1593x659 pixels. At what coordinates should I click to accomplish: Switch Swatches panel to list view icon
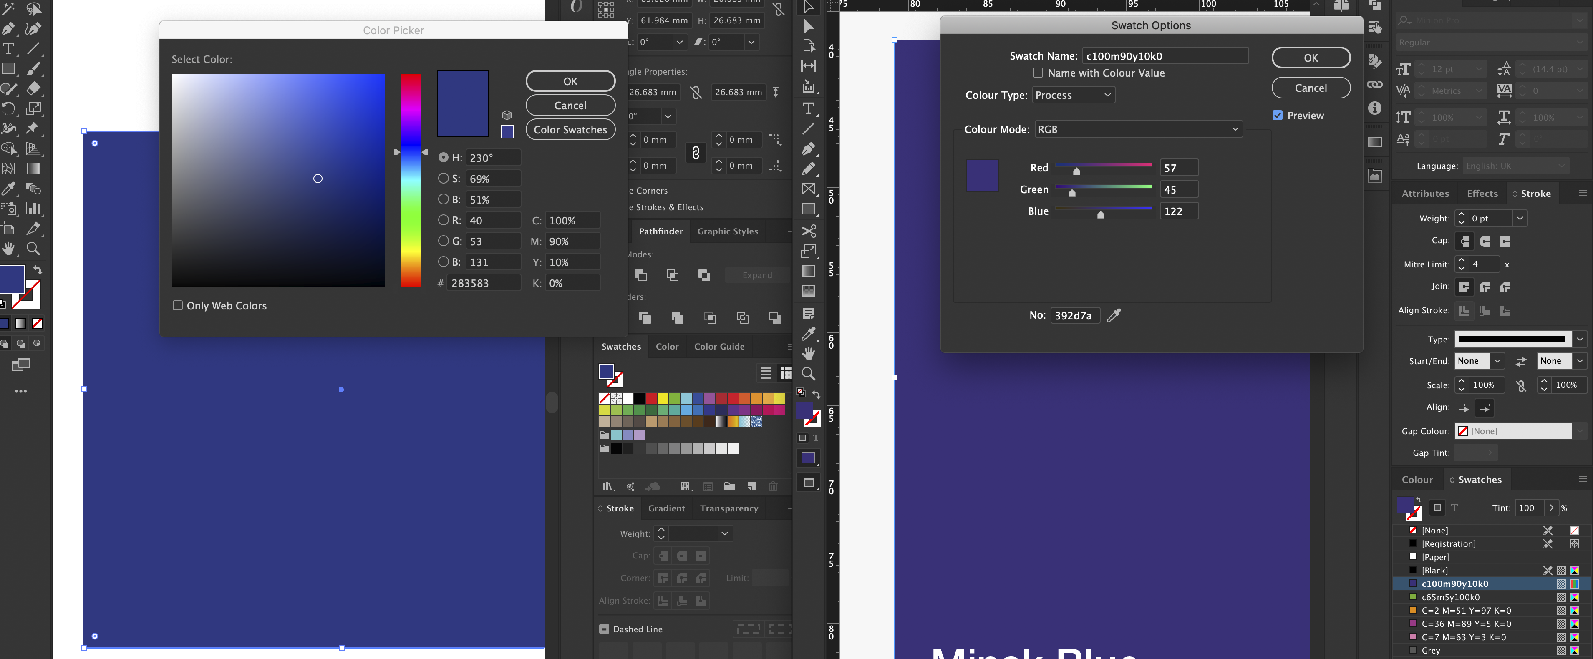pos(766,373)
